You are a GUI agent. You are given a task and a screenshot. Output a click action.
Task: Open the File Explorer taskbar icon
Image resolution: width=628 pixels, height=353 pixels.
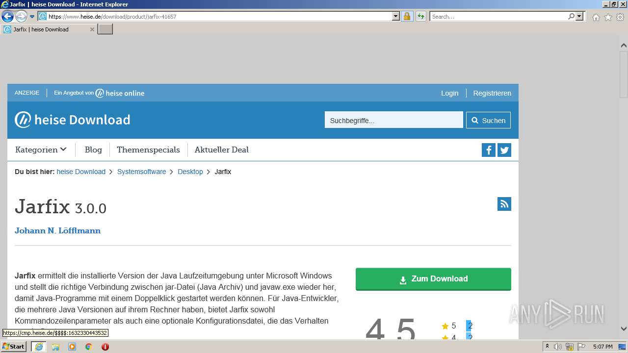(x=55, y=347)
